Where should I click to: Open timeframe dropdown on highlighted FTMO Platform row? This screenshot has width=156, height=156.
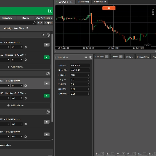pyautogui.click(x=17, y=85)
